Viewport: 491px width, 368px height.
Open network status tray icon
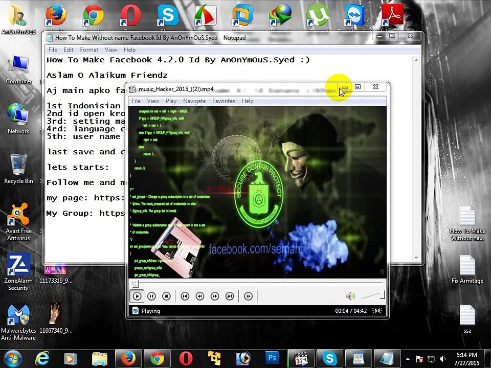(431, 359)
